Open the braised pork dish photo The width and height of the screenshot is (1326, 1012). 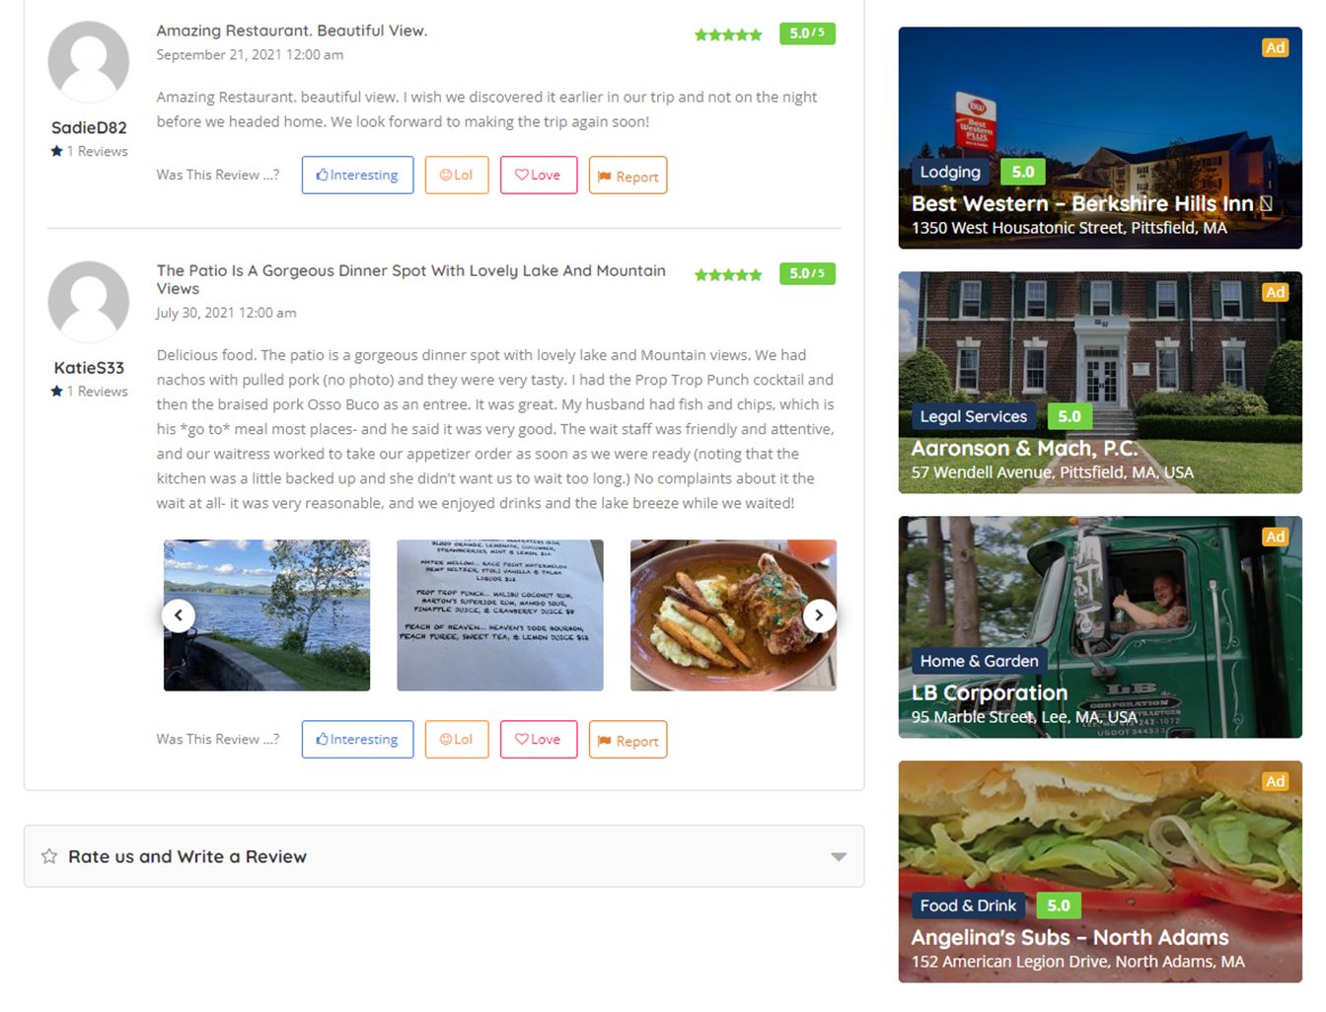click(x=733, y=615)
